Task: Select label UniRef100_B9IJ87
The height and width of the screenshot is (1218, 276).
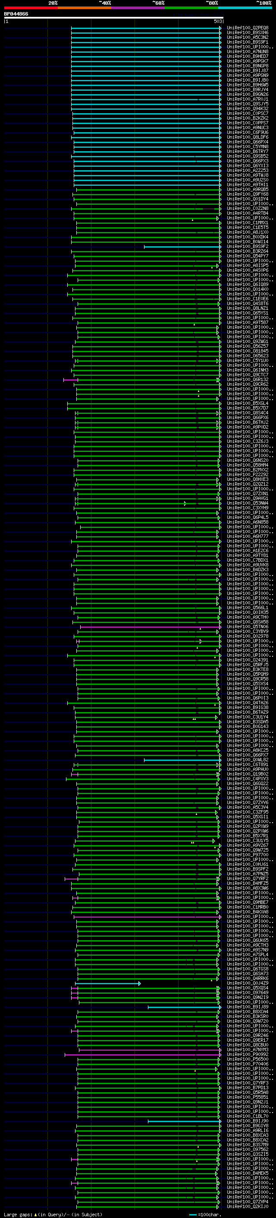Action: point(248,70)
